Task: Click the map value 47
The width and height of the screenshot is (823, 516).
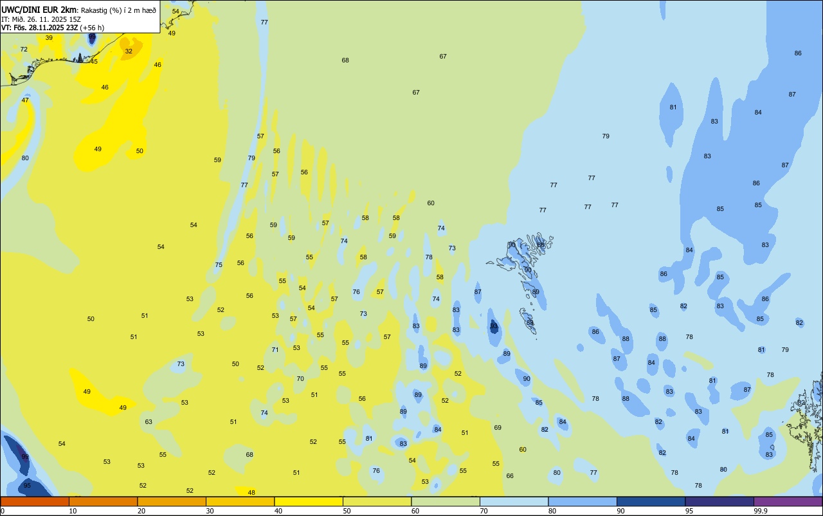Action: (25, 100)
